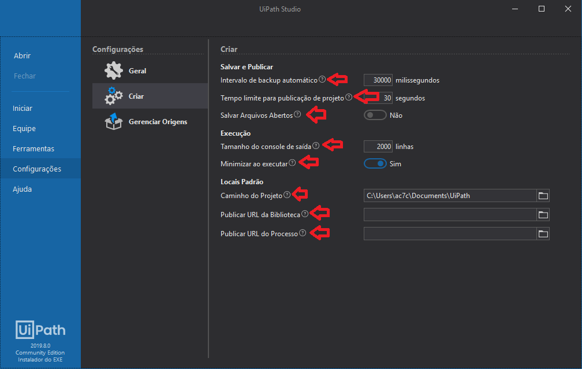Click help icon beside Caminho do Projeto
Screen dimensions: 582x369
click(287, 195)
